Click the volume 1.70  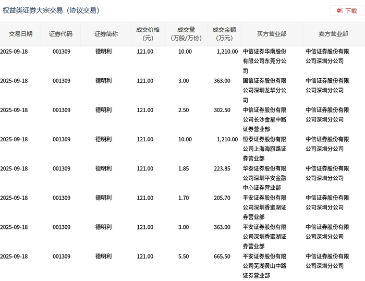pos(184,198)
